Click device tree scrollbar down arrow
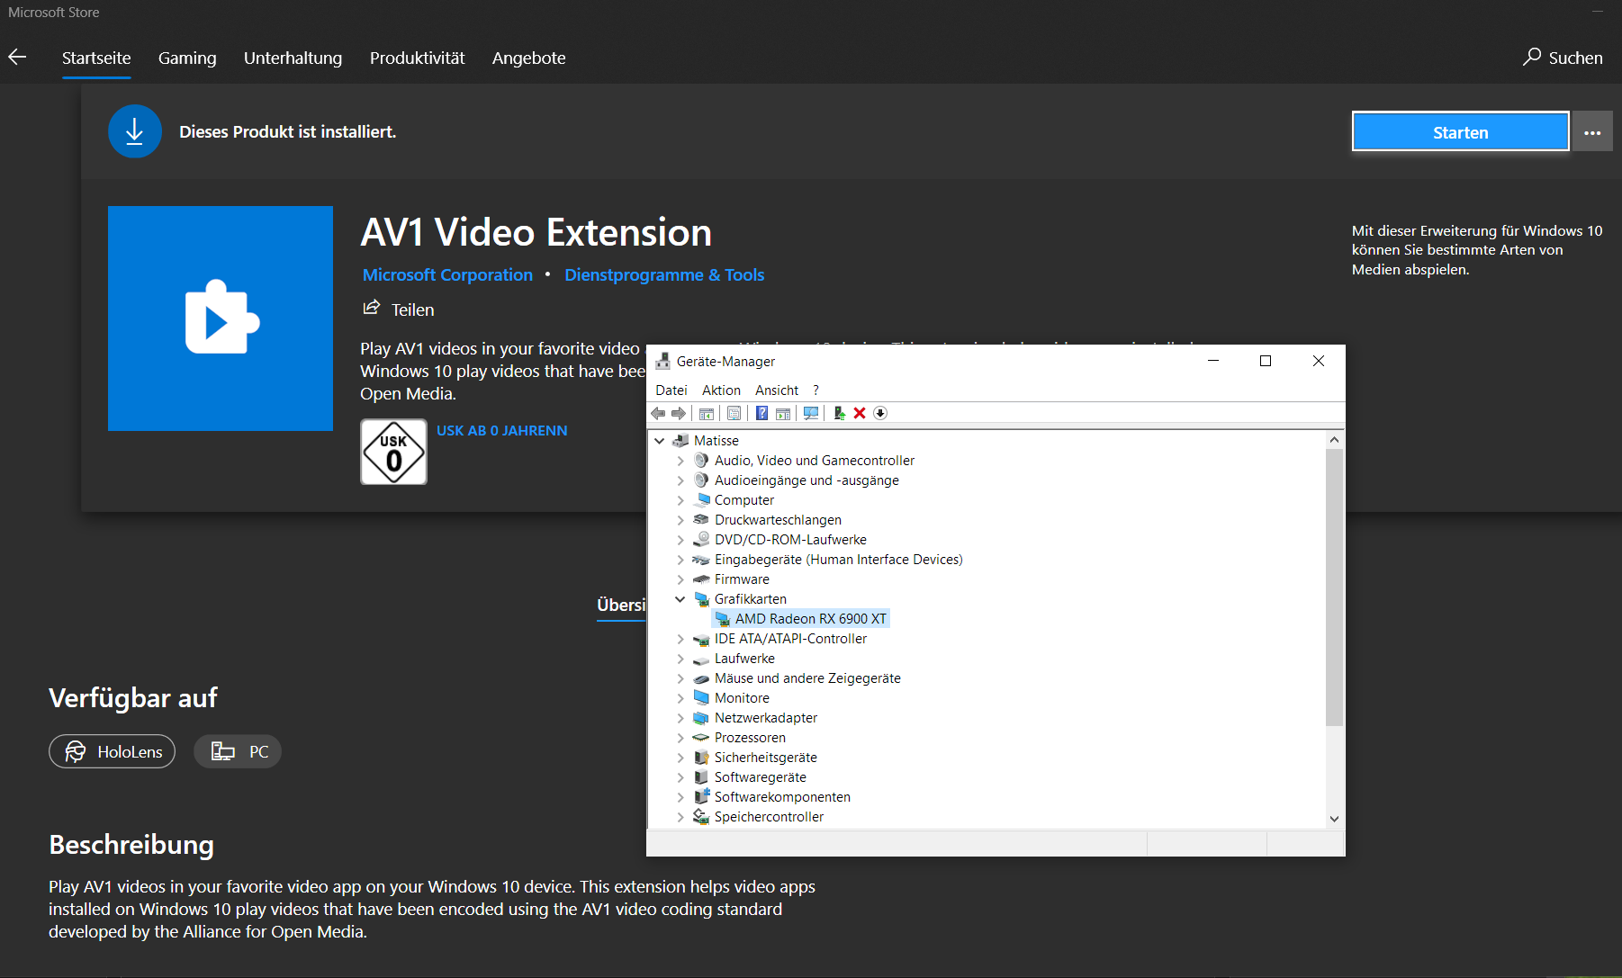This screenshot has width=1622, height=978. (x=1334, y=819)
